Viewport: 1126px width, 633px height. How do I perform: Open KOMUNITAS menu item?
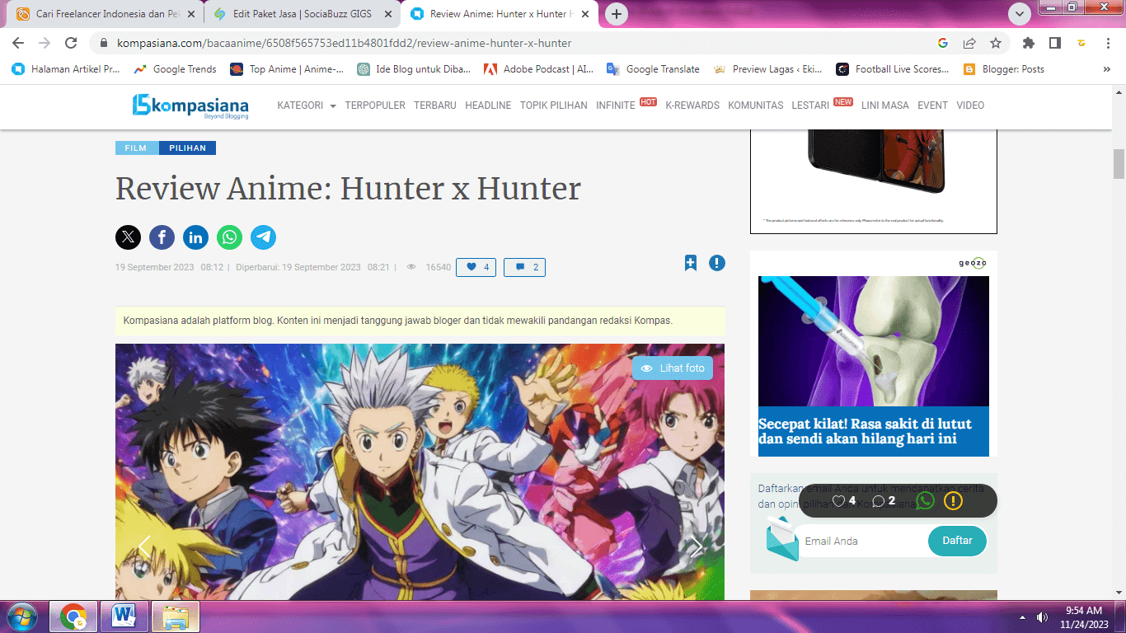pyautogui.click(x=756, y=105)
